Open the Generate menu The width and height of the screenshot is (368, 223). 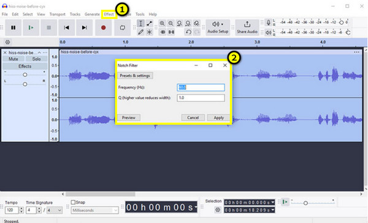[x=92, y=14]
